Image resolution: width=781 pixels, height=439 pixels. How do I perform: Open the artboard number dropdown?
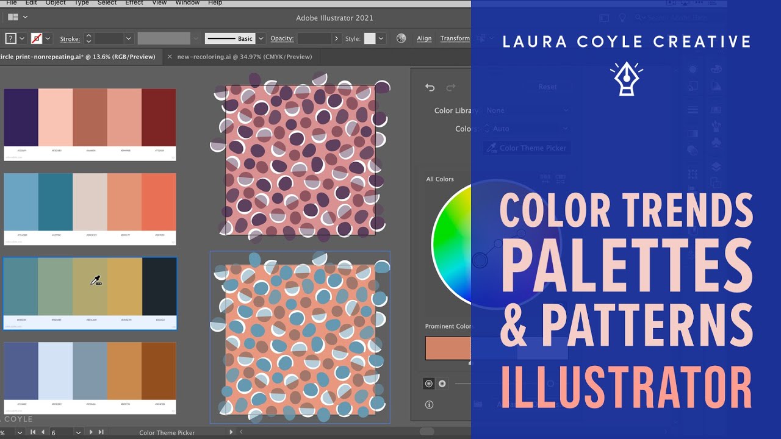(78, 432)
